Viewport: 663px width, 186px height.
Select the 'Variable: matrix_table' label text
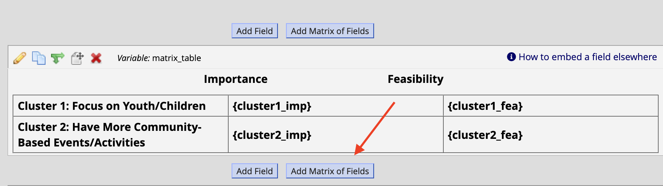pos(159,58)
